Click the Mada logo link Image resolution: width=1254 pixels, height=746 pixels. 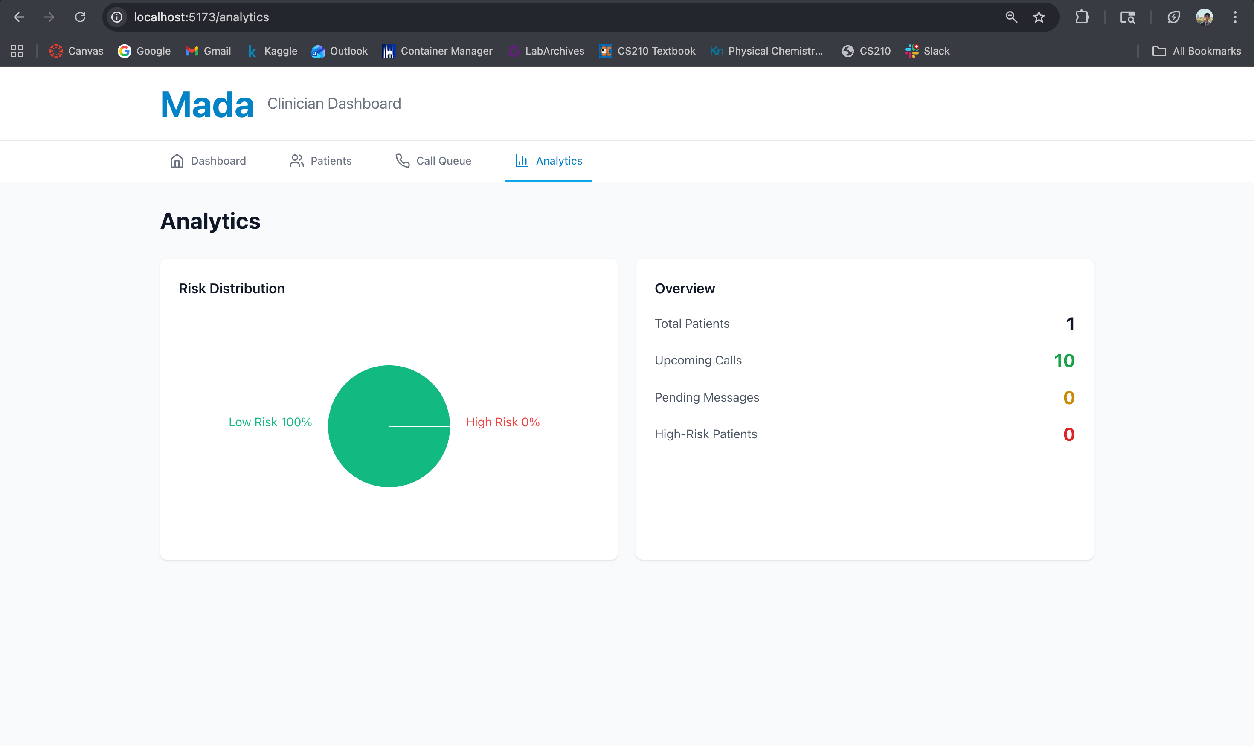click(x=207, y=104)
